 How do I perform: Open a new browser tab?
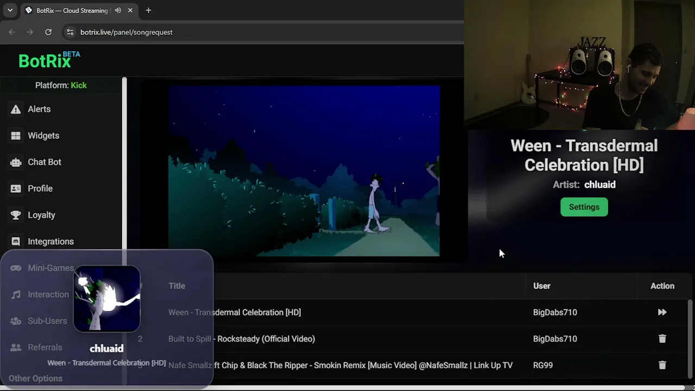148,10
